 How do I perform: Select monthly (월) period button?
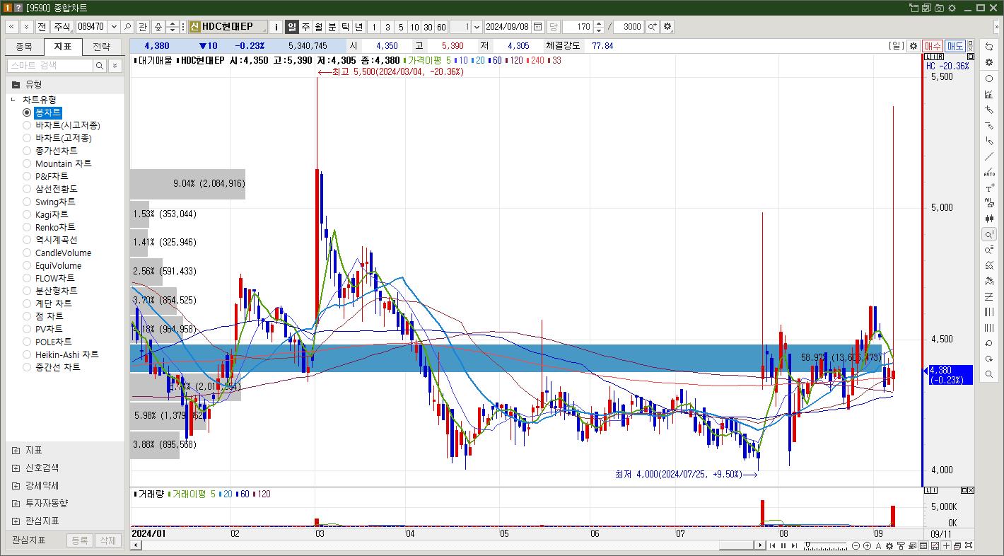pos(319,27)
